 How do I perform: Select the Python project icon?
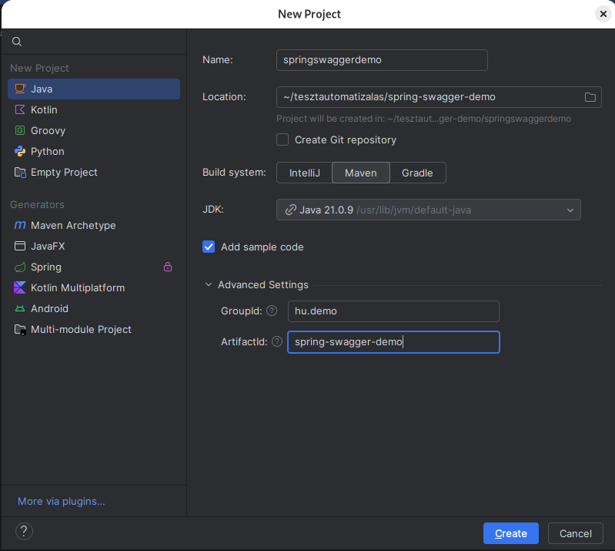20,152
